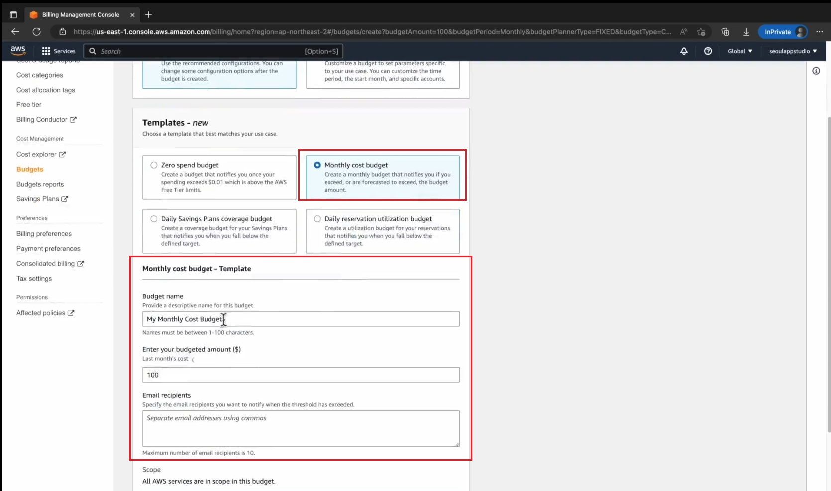Image resolution: width=831 pixels, height=491 pixels.
Task: Click 'Maximum number of email recipients is 10' text
Action: [199, 453]
